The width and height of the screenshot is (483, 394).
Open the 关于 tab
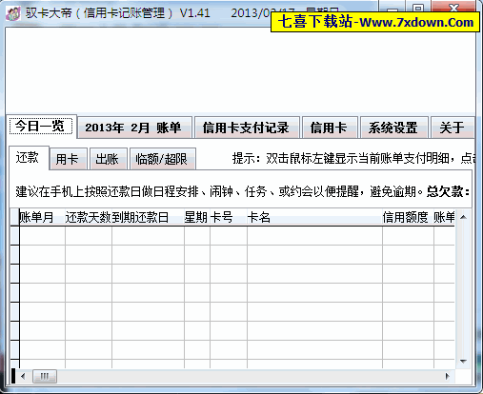[x=453, y=128]
